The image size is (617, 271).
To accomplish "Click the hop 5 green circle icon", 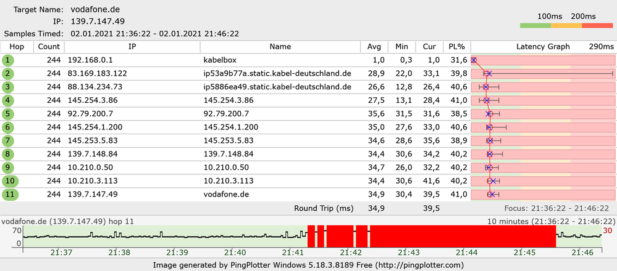I will pos(8,114).
